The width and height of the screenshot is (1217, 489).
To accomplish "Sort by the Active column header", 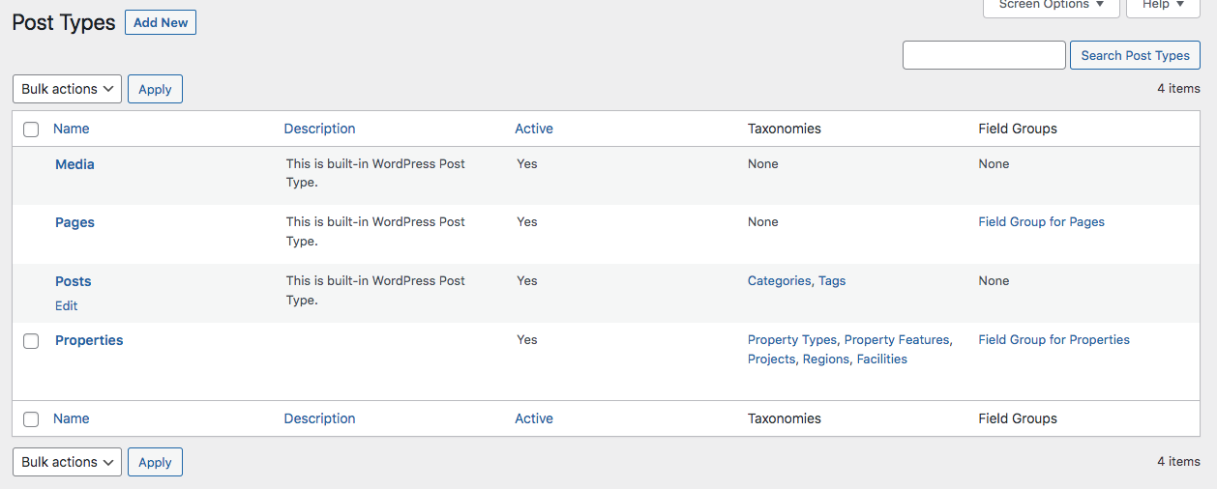I will click(x=534, y=129).
